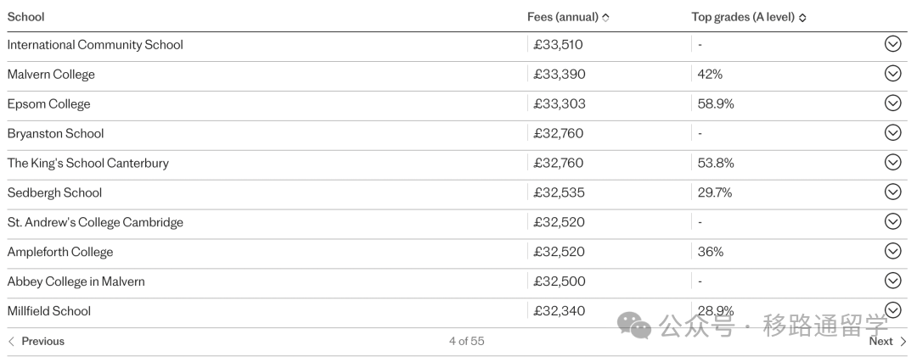Show Abbey College in Malvern details chevron
Screen dimensions: 917x362
[892, 281]
